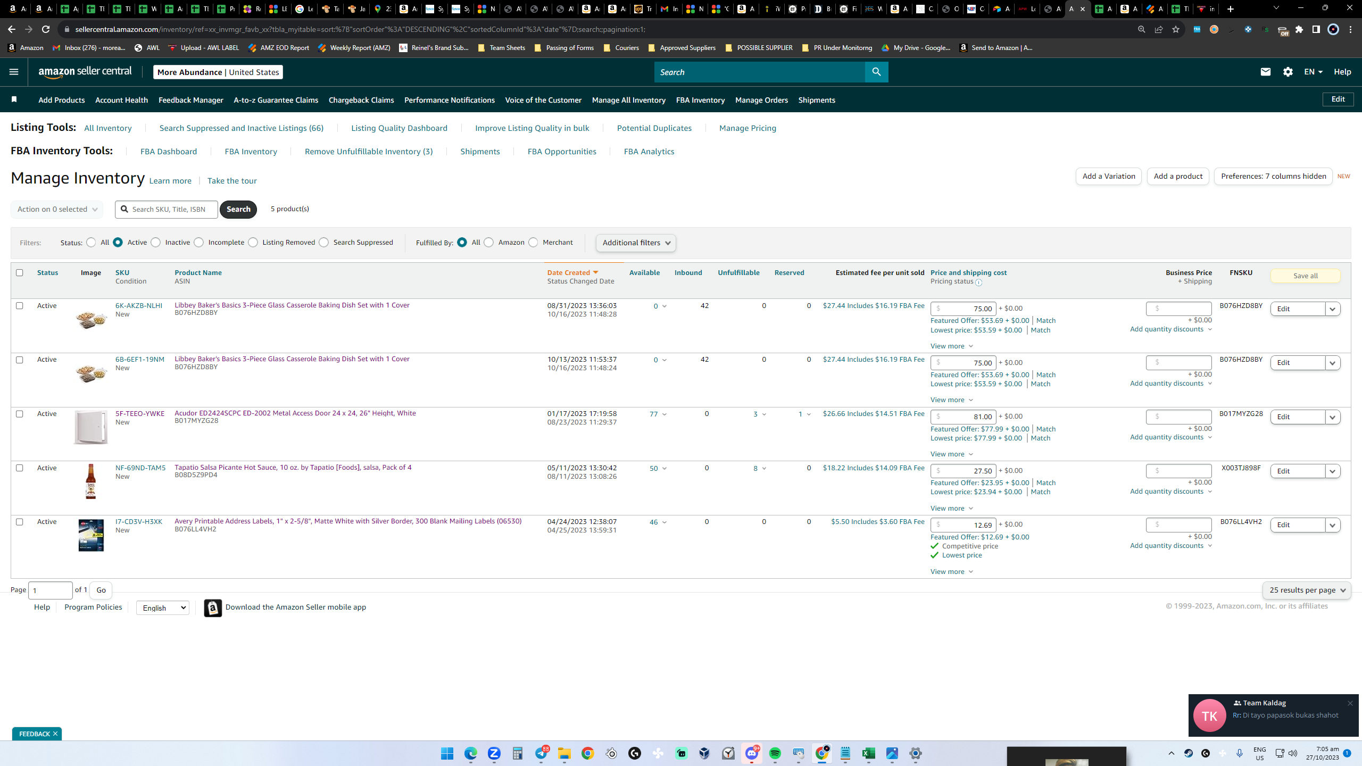Expand View more for the Acudor row
Image resolution: width=1362 pixels, height=766 pixels.
coord(951,454)
